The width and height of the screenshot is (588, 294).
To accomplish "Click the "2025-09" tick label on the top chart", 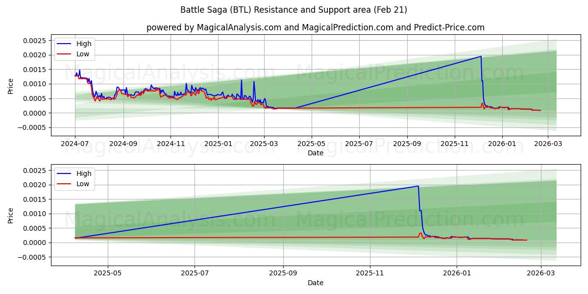I will coord(407,144).
